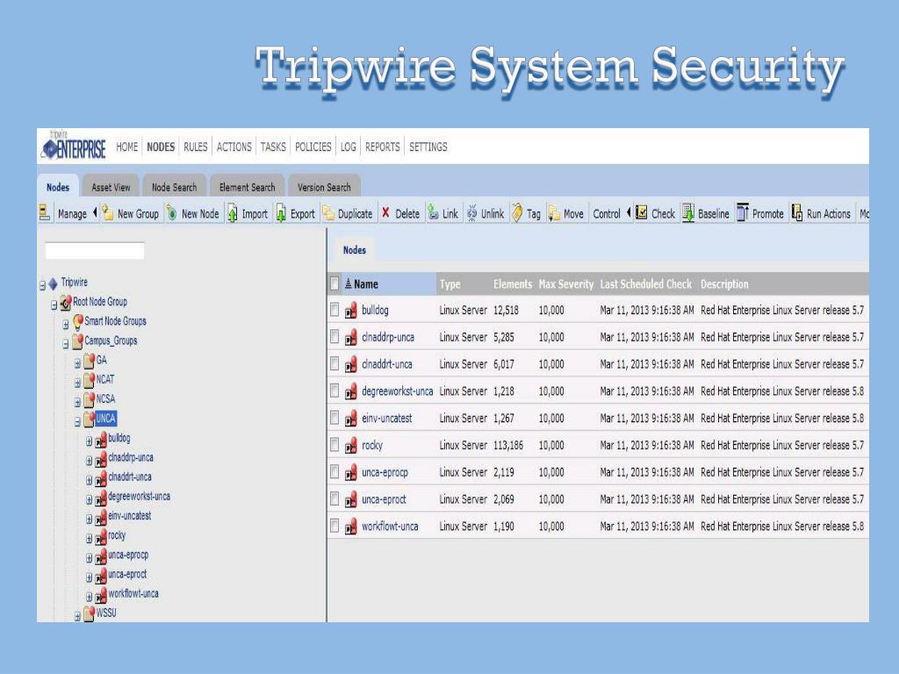Collapse the Tripwire root tree node

click(42, 285)
